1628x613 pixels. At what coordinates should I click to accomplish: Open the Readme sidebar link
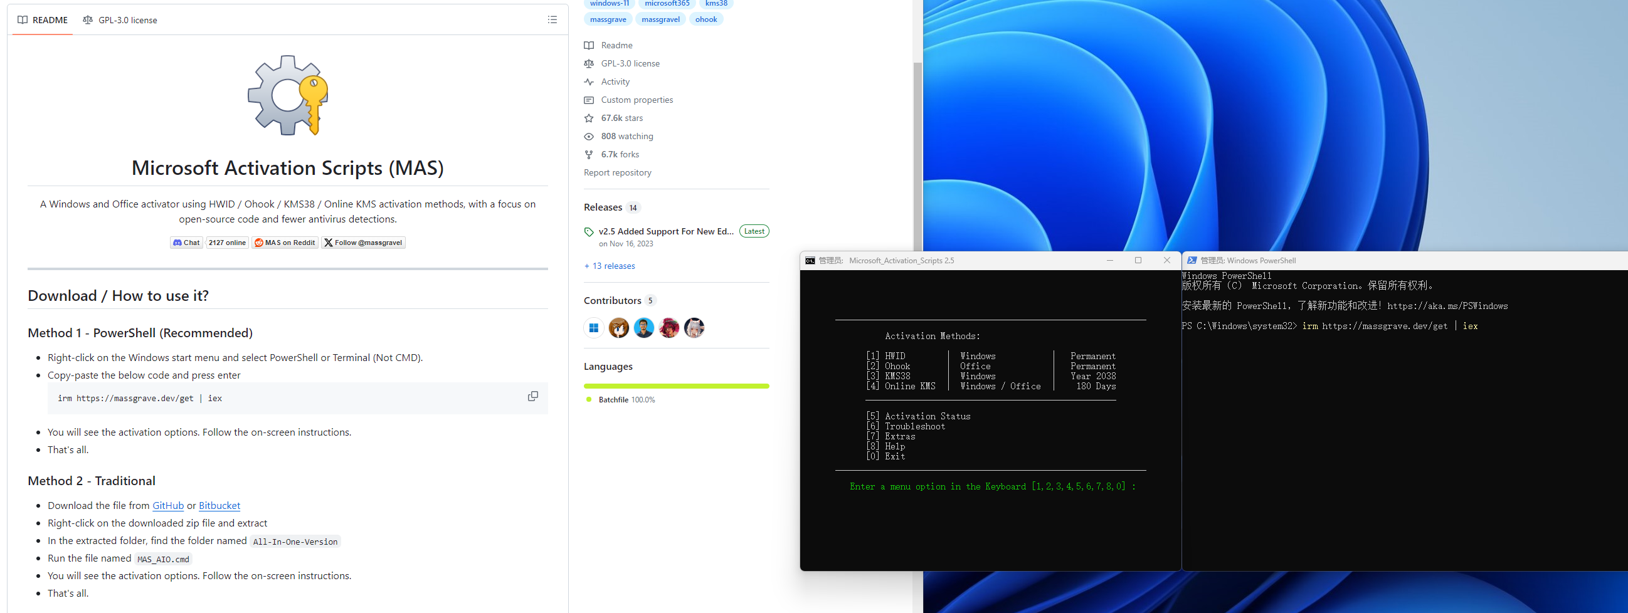point(608,46)
